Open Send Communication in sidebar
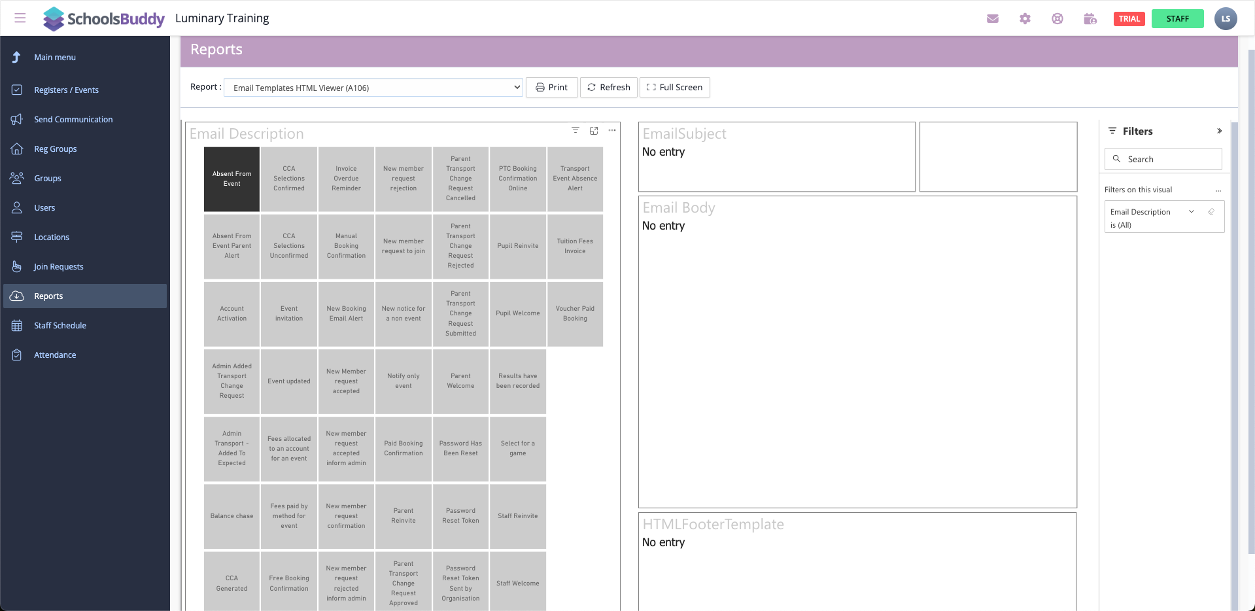 point(73,120)
